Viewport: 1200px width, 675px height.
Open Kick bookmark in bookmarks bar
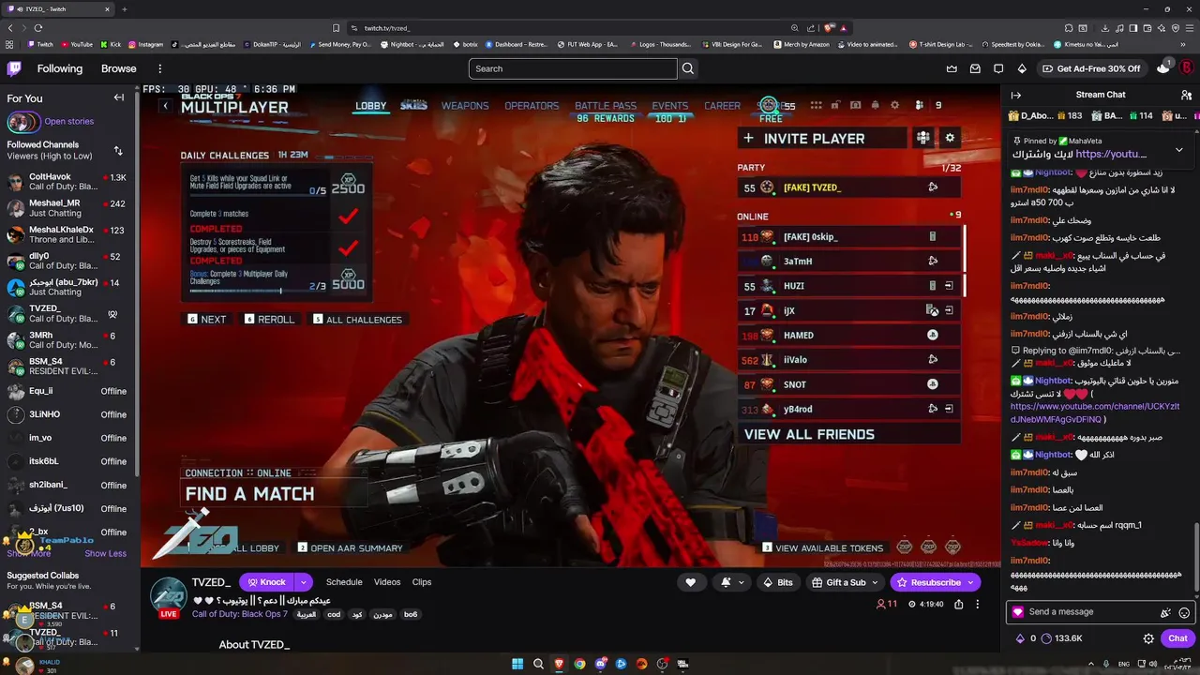click(111, 44)
